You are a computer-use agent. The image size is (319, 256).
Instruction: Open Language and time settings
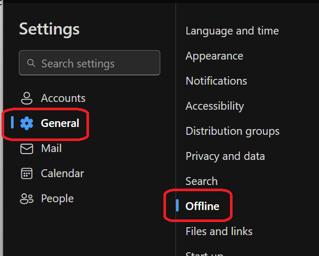click(232, 31)
